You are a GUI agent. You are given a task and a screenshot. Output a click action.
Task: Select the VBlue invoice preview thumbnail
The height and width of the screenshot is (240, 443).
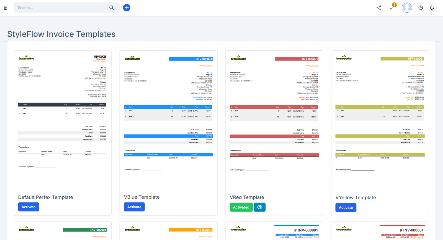pyautogui.click(x=168, y=116)
